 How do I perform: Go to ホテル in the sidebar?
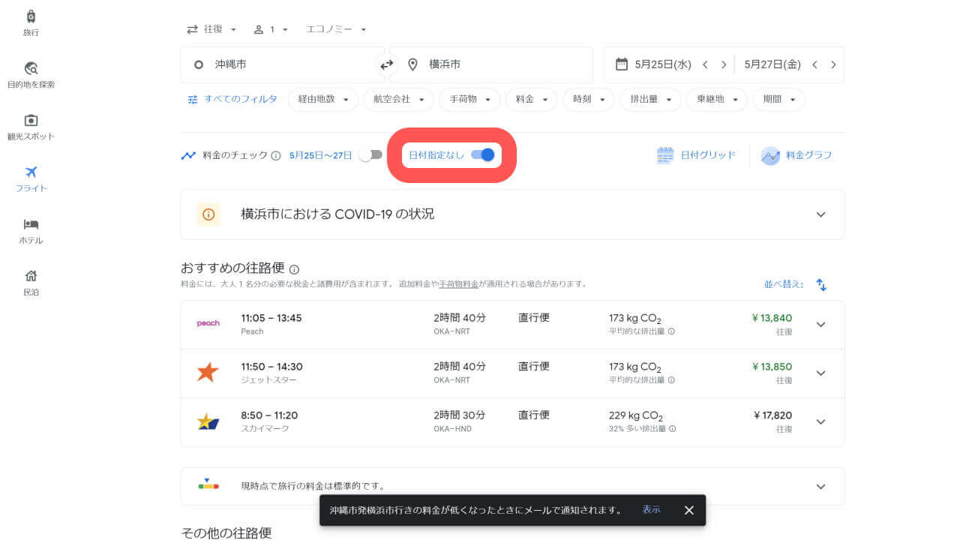31,231
